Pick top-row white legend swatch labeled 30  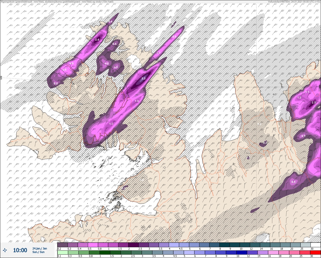pos(315,245)
